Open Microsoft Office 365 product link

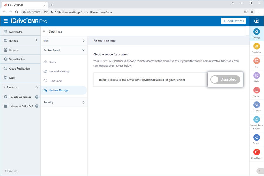pos(21,106)
